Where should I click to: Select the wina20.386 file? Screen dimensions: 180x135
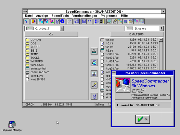[x=35, y=80]
